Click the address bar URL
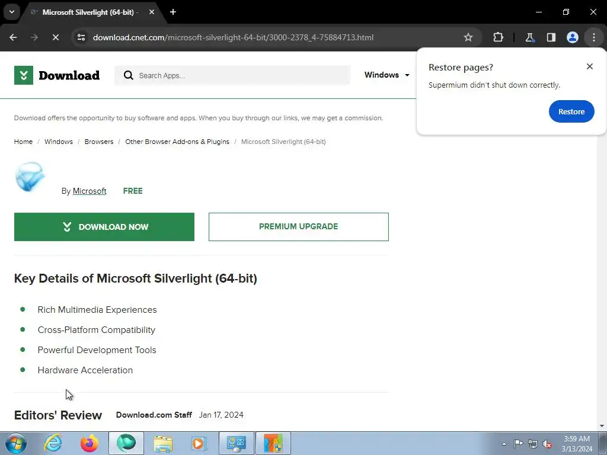This screenshot has width=607, height=455. [233, 37]
